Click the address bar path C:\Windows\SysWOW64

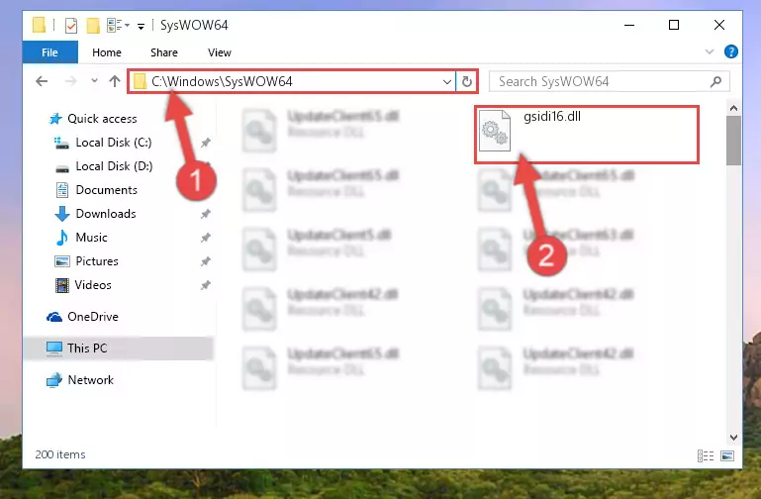(222, 81)
